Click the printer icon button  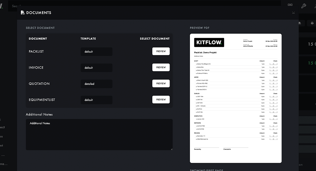coord(312,23)
